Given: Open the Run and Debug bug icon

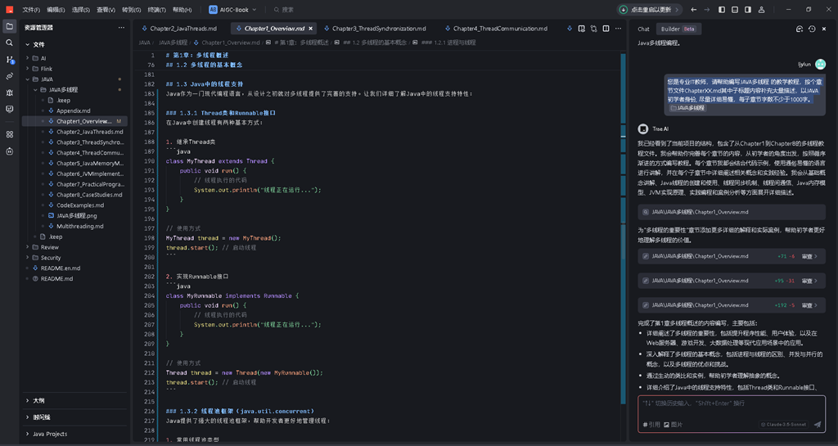Looking at the screenshot, I should 10,92.
